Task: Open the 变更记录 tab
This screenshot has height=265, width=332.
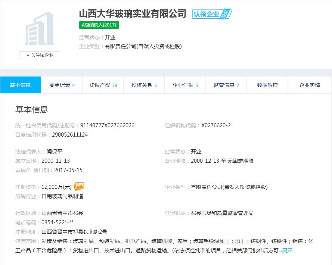Action: point(62,85)
